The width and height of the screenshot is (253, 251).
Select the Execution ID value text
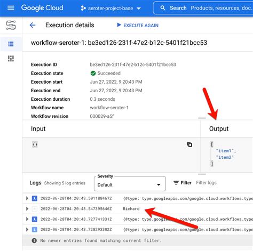[x=133, y=64]
